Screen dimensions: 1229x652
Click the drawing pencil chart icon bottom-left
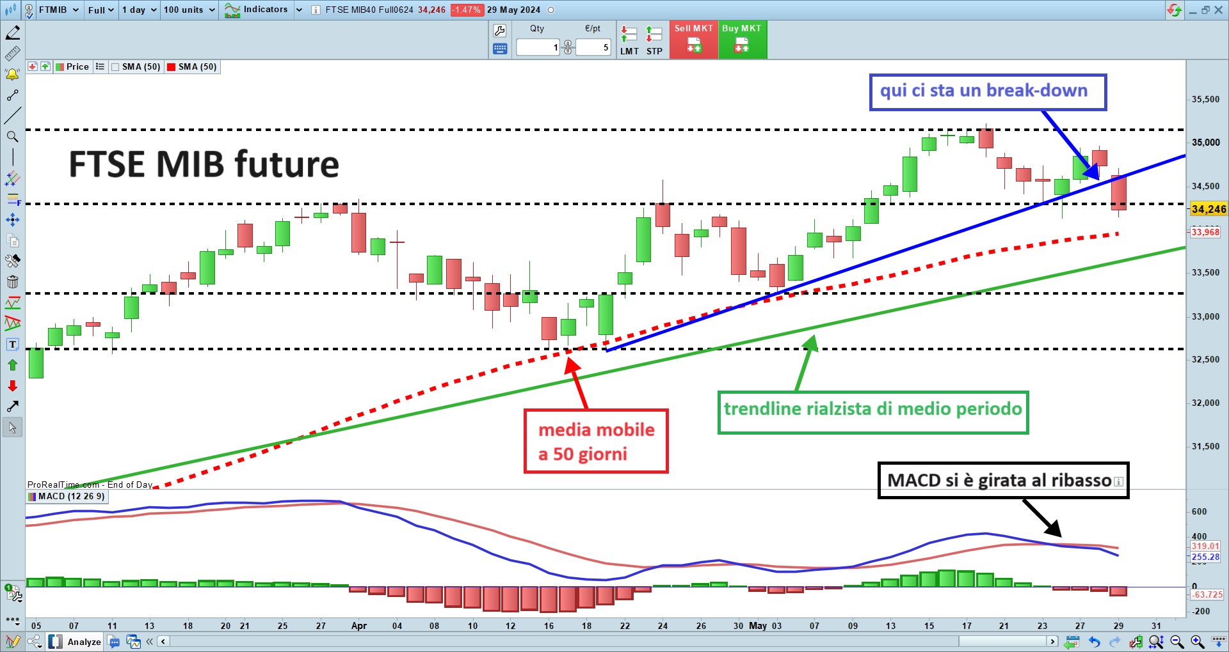pyautogui.click(x=12, y=642)
